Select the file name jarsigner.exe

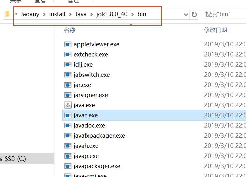(x=91, y=95)
